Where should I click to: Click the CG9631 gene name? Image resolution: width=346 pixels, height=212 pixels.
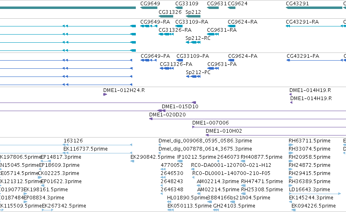[217, 4]
